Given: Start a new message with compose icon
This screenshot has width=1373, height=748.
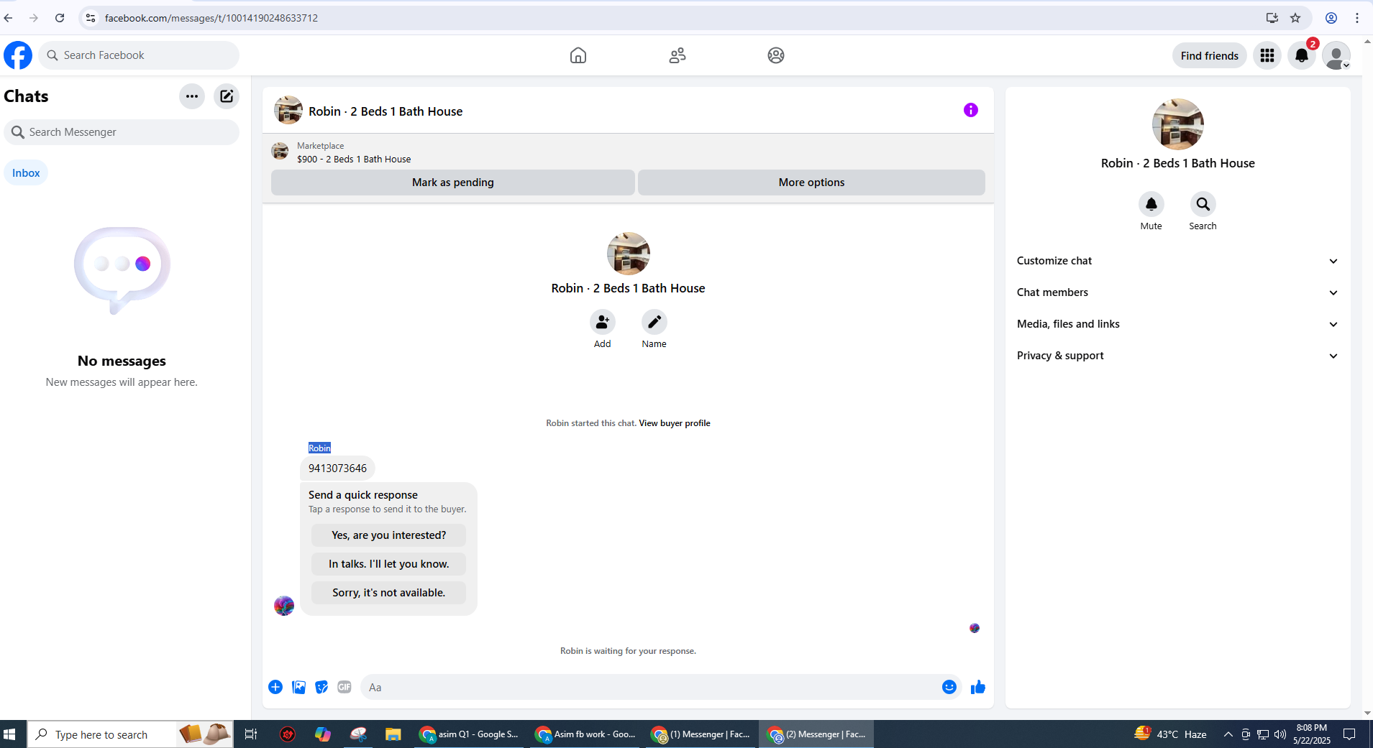Looking at the screenshot, I should pyautogui.click(x=227, y=96).
